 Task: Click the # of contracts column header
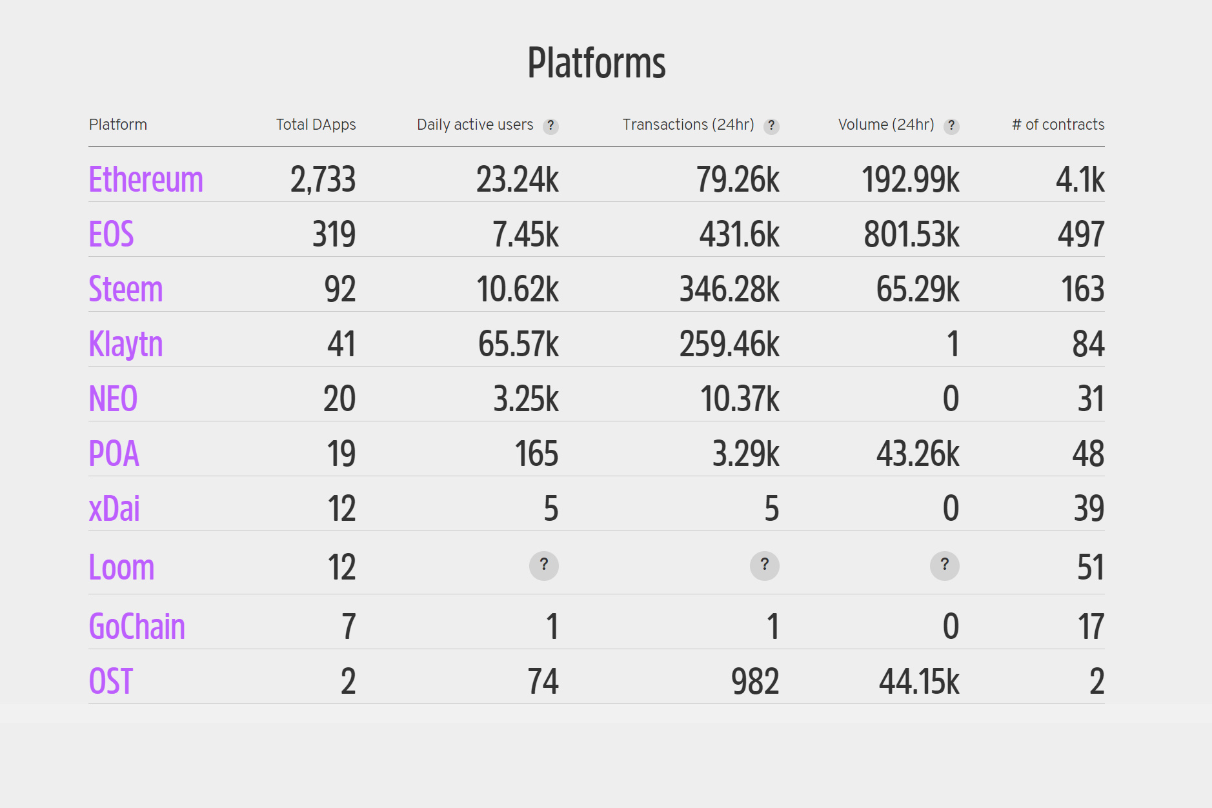(x=1058, y=125)
